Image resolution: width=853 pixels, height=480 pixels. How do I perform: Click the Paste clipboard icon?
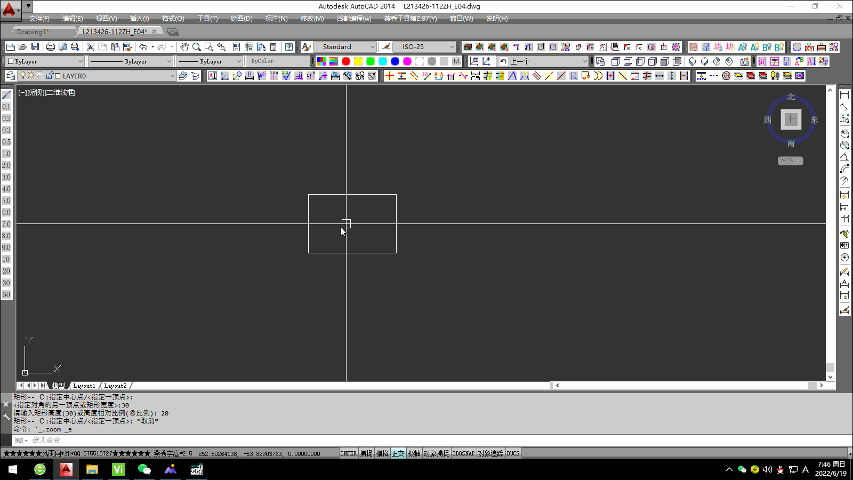[115, 47]
